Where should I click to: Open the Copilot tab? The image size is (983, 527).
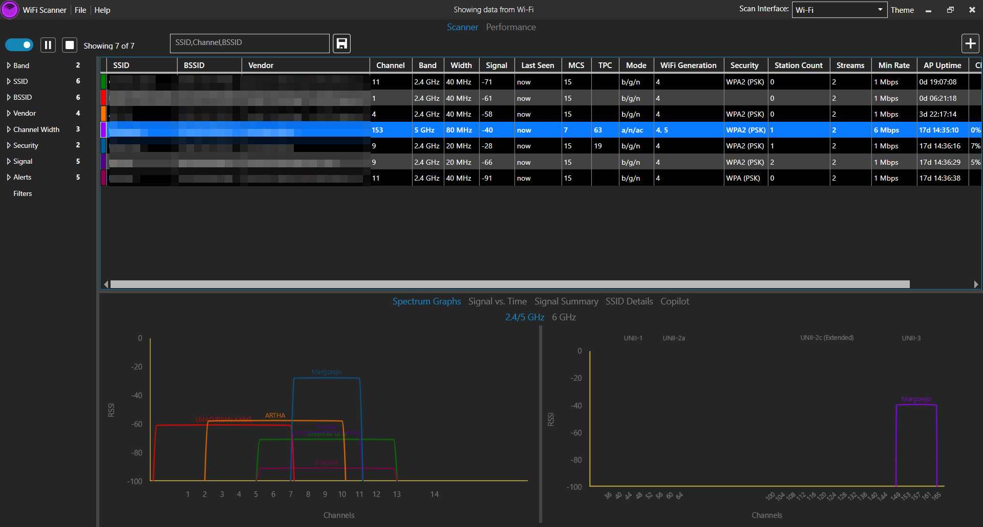[675, 301]
